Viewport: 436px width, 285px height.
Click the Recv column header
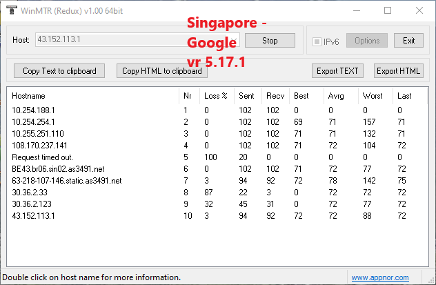275,96
